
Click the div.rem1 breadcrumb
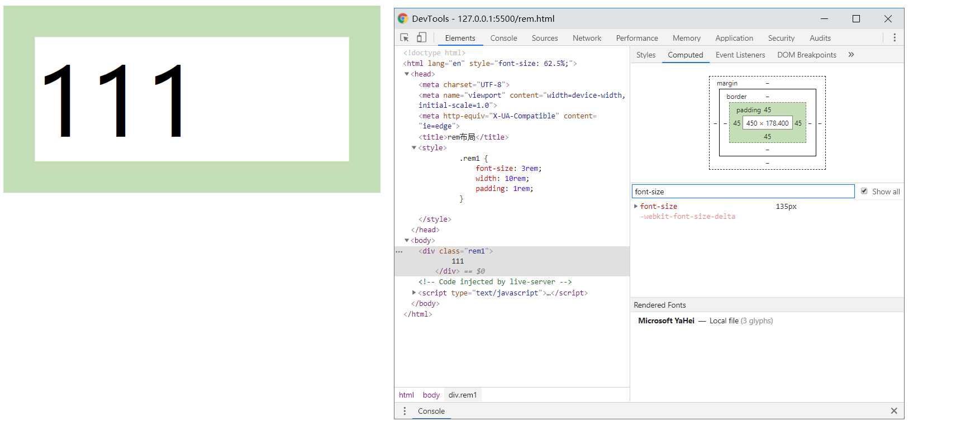[x=463, y=395]
